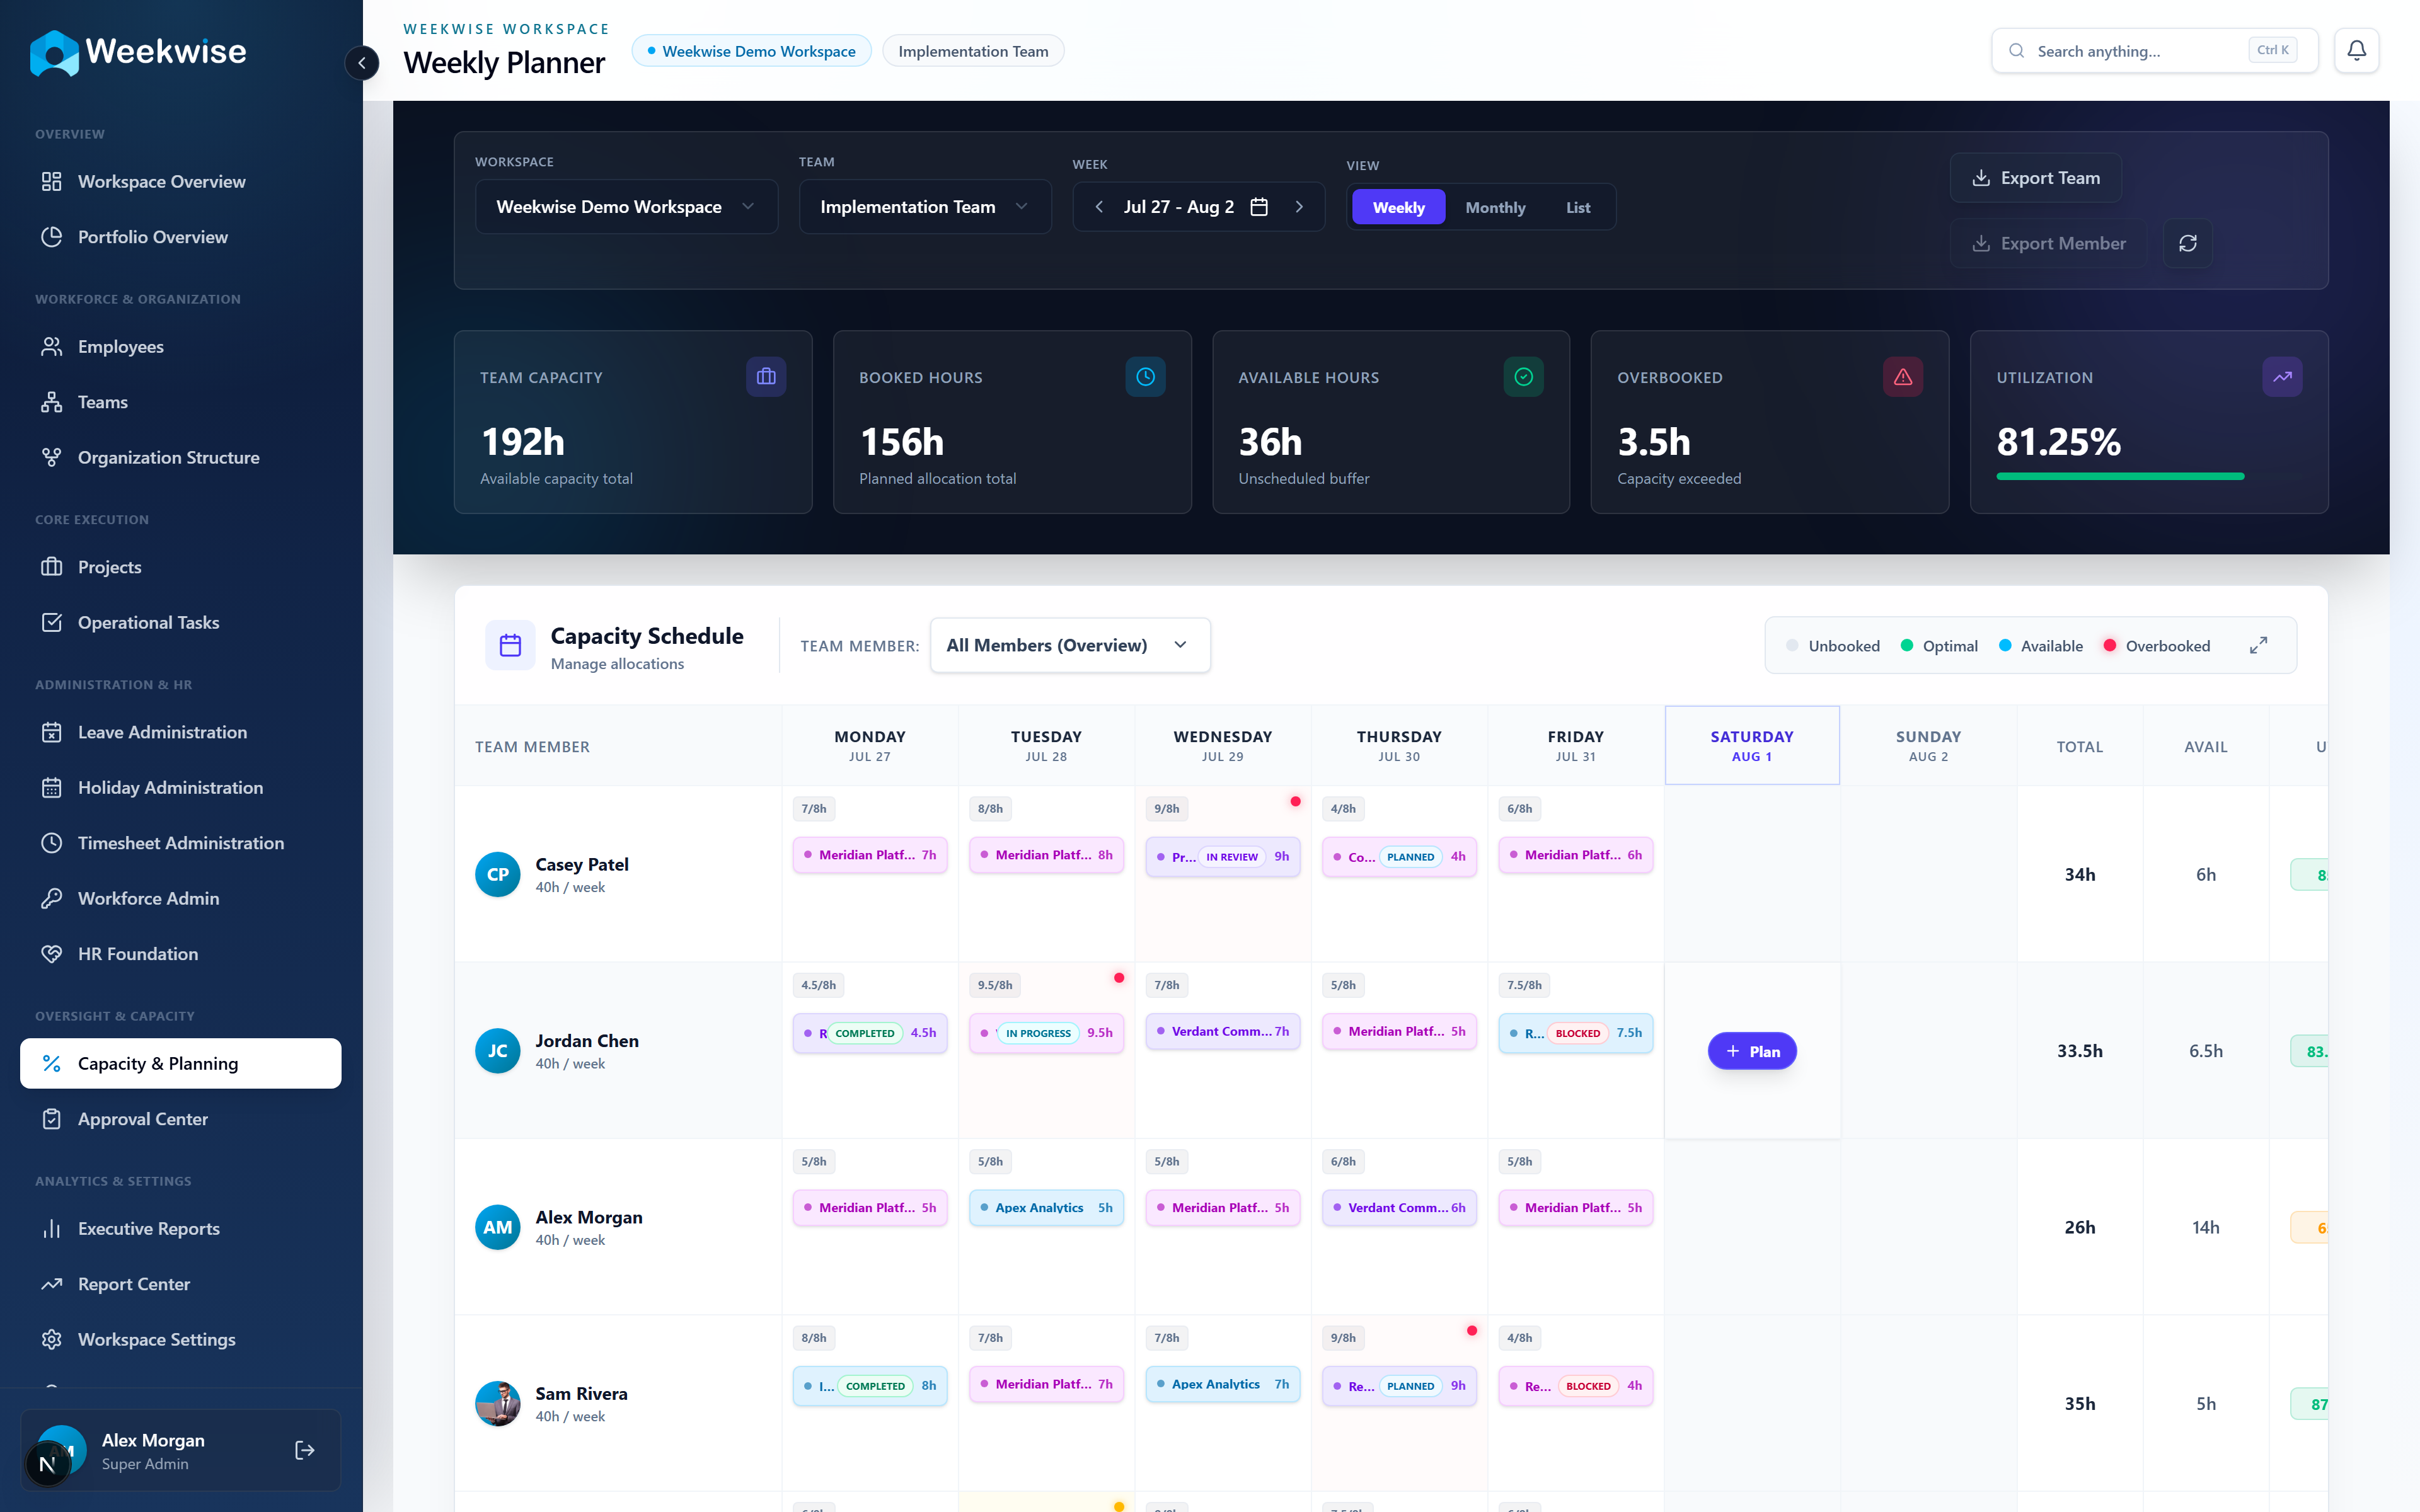This screenshot has height=1512, width=2420.
Task: Click Sam Rivera's profile photo
Action: 497,1404
